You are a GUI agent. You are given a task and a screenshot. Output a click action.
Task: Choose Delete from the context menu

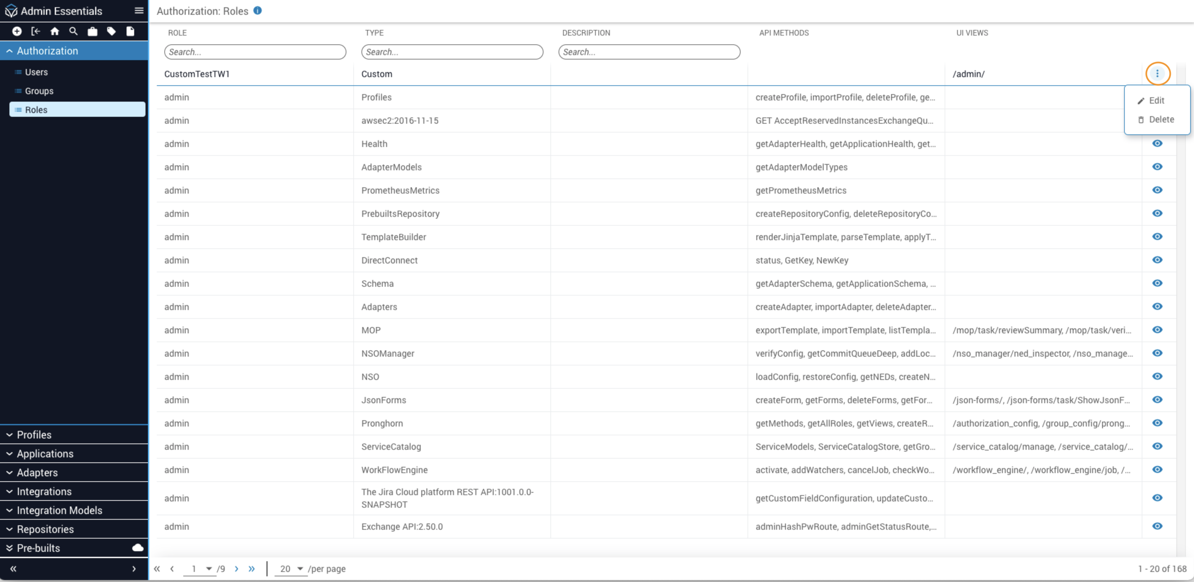click(x=1161, y=120)
